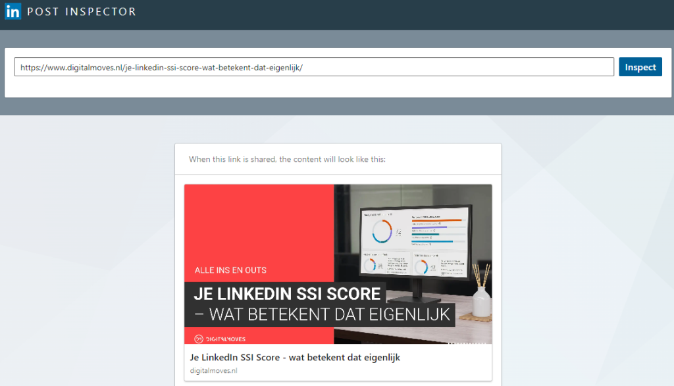Click the LinkedIn logo icon
674x386 pixels.
point(13,11)
